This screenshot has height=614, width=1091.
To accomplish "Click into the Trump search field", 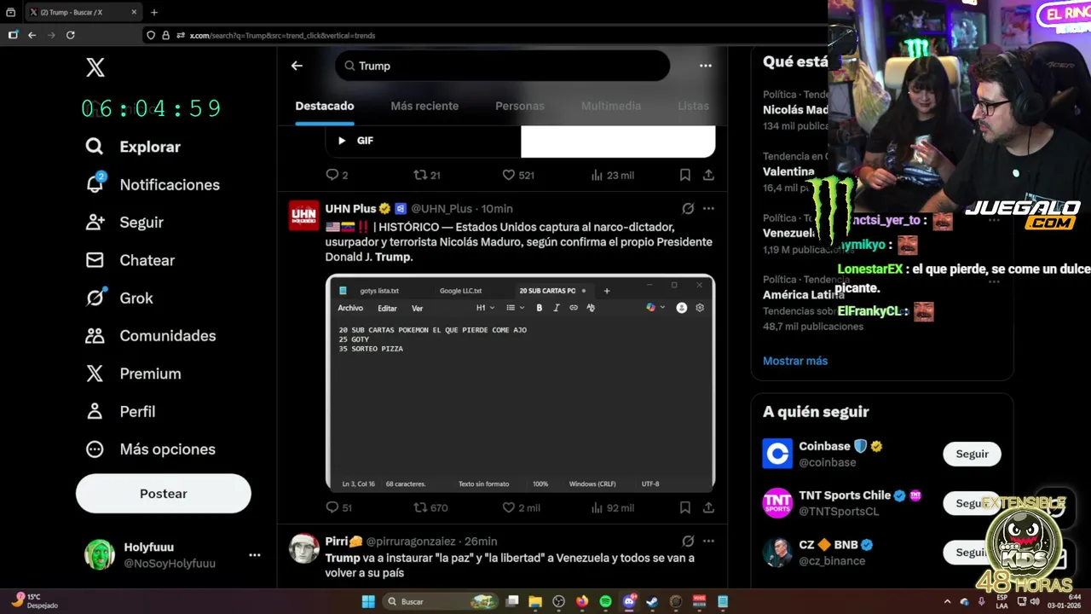I will tap(502, 66).
